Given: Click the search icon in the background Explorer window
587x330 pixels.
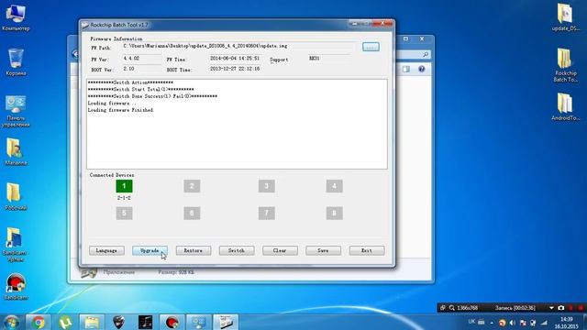Looking at the screenshot, I should (426, 55).
